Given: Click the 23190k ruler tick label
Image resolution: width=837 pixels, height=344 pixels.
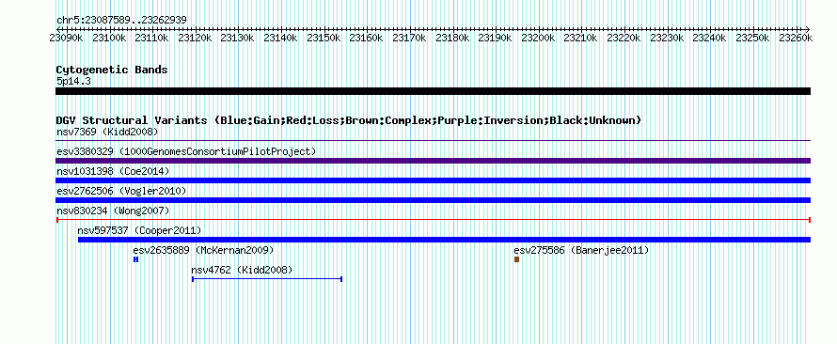Looking at the screenshot, I should click(x=495, y=38).
